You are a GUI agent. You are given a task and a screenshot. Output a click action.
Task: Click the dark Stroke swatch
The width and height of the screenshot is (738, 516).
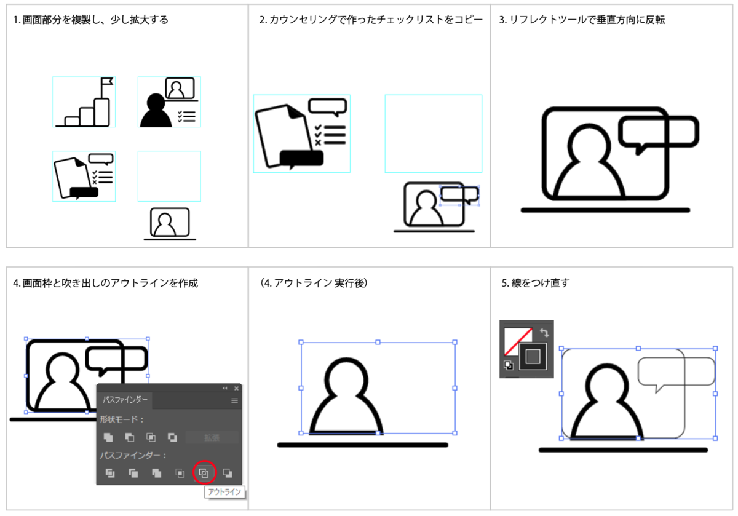533,356
